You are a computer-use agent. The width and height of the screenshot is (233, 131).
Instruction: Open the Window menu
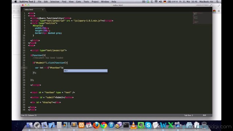(105, 1)
